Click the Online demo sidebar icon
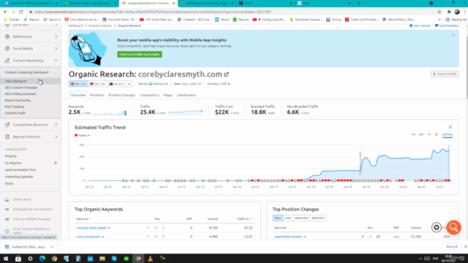Screen dimensions: 468x263 tap(7, 199)
